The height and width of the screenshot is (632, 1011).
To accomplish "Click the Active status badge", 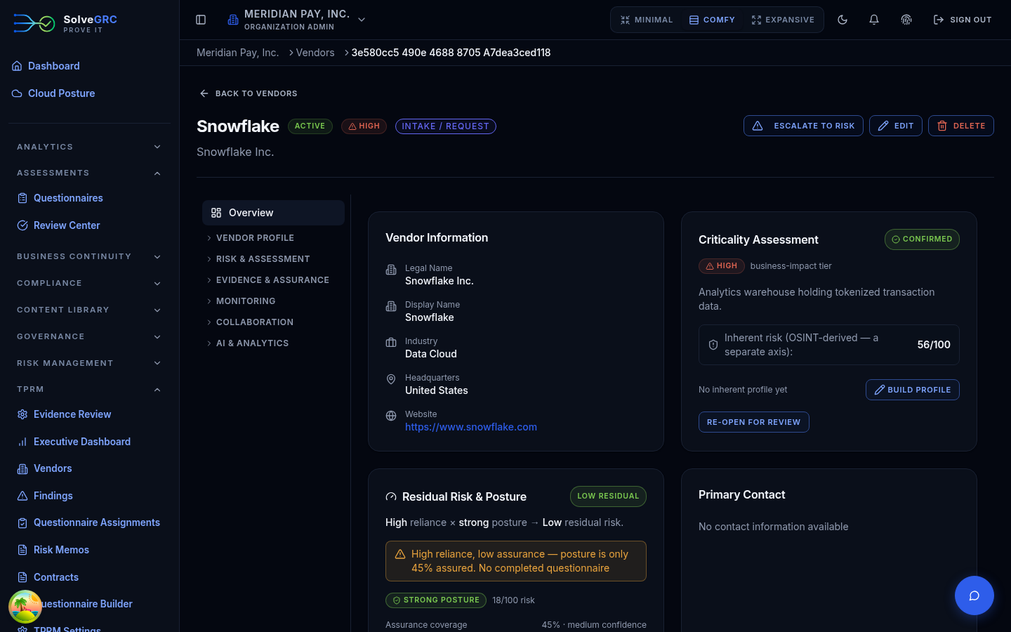I will click(x=310, y=126).
